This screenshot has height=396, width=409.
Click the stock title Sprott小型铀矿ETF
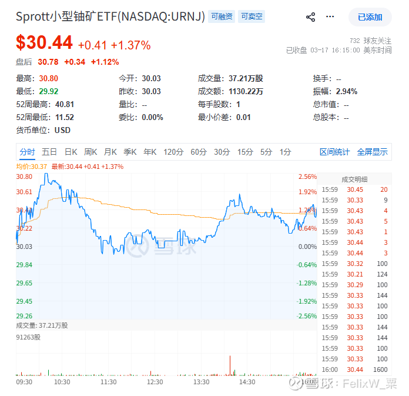pyautogui.click(x=110, y=16)
